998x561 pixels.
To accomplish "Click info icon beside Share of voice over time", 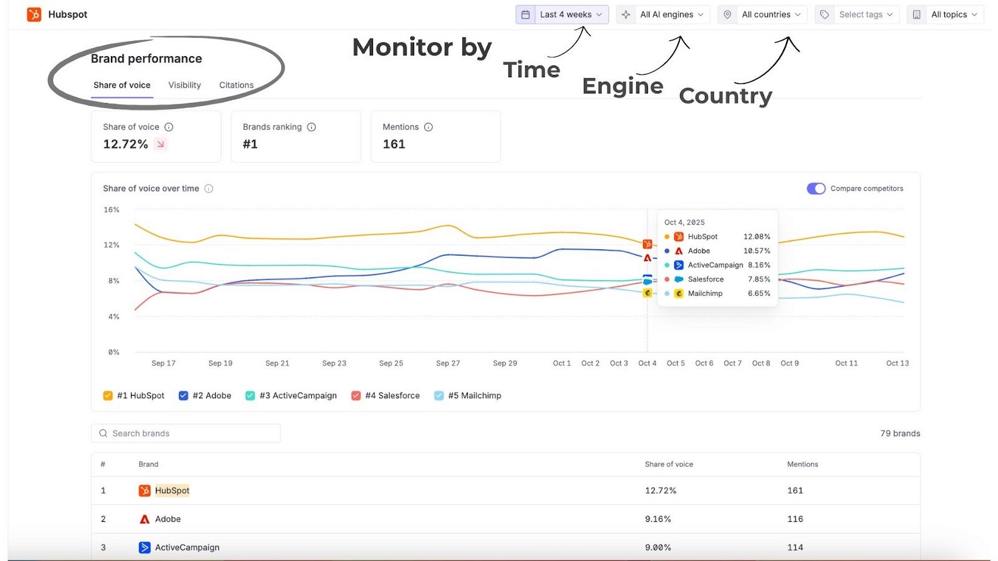I will tap(209, 188).
